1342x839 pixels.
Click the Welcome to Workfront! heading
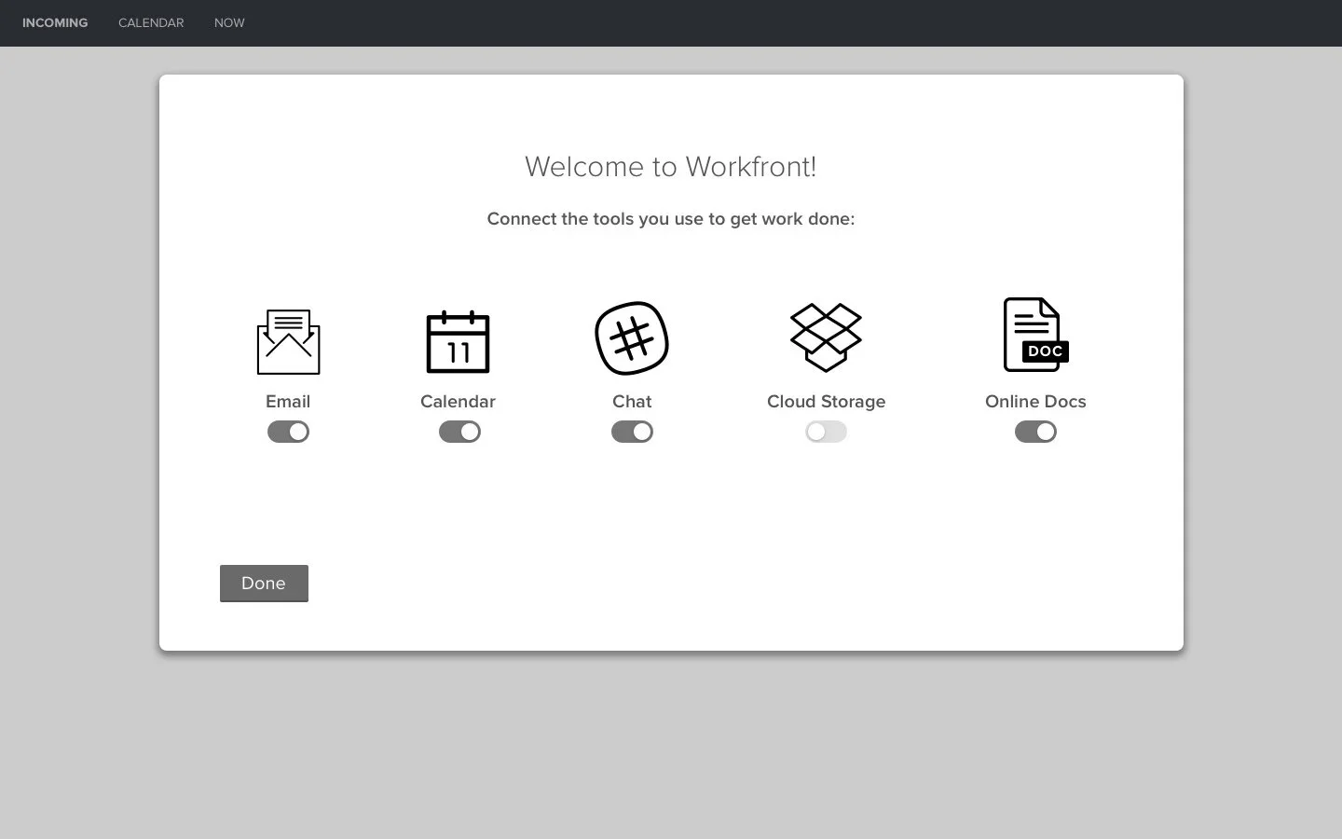(x=671, y=167)
